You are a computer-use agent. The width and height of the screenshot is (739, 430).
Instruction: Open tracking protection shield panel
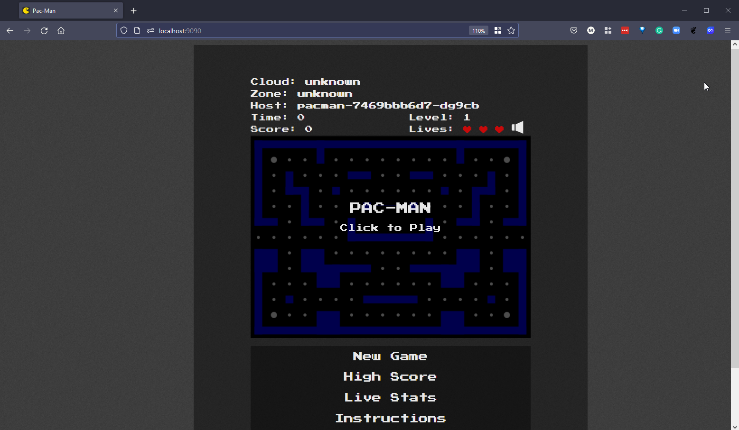click(x=124, y=31)
